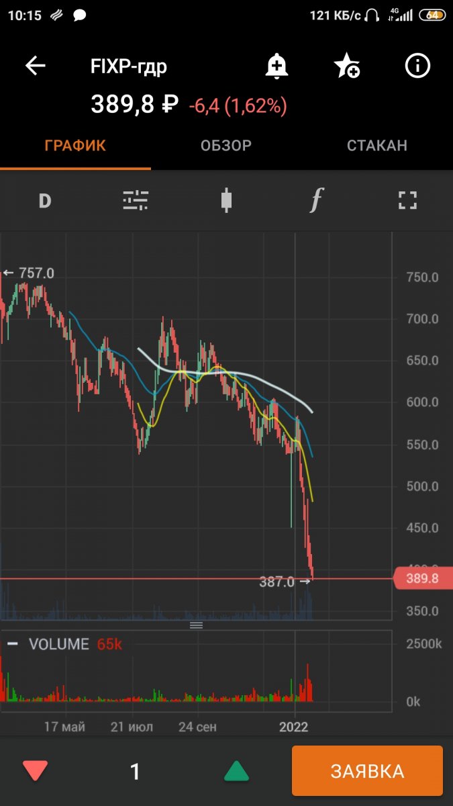Tap the quantity field showing 1
453x806 pixels.
click(135, 771)
